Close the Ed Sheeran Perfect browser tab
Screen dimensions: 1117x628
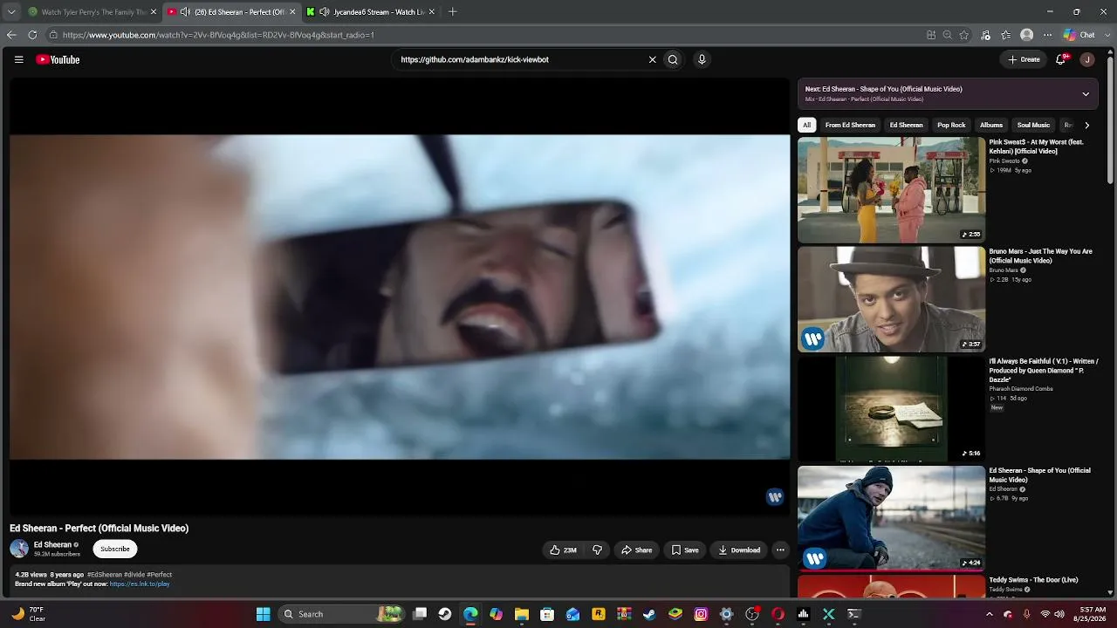[x=292, y=12]
